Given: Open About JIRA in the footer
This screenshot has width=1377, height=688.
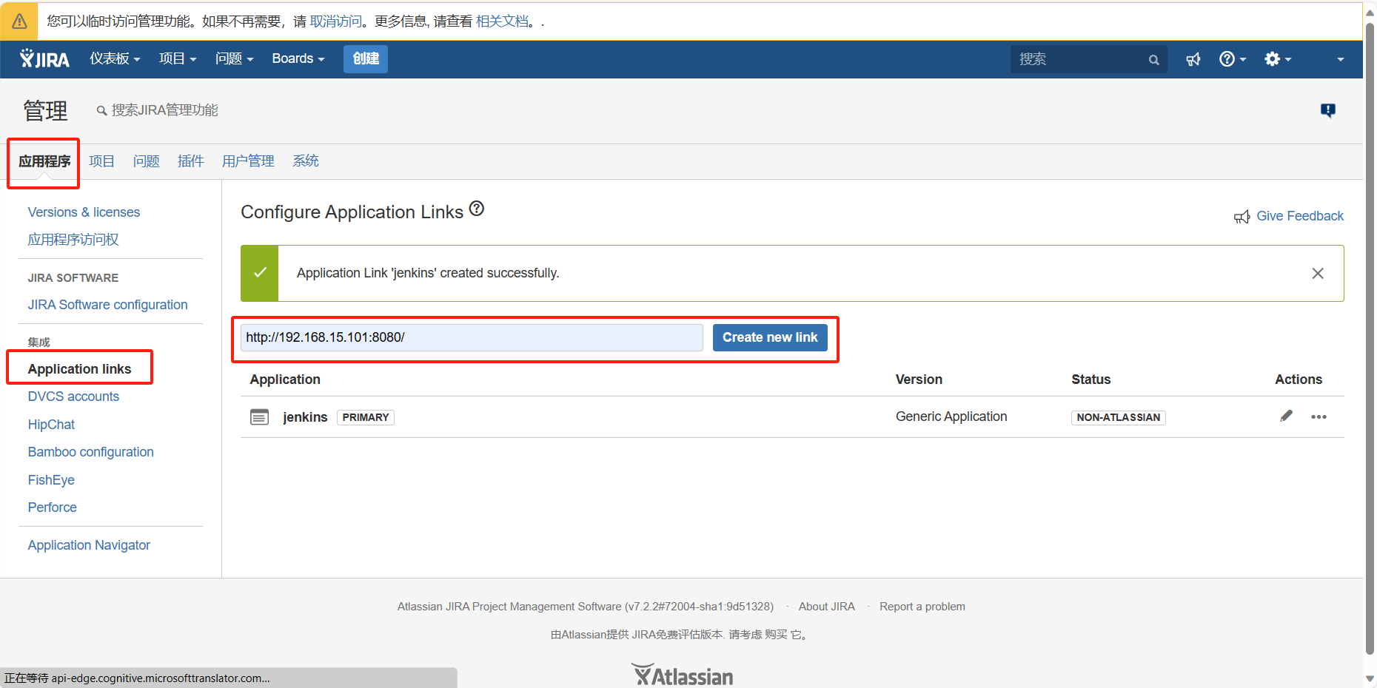Looking at the screenshot, I should pos(826,607).
